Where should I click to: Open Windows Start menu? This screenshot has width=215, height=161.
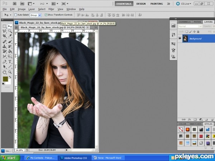[10, 158]
